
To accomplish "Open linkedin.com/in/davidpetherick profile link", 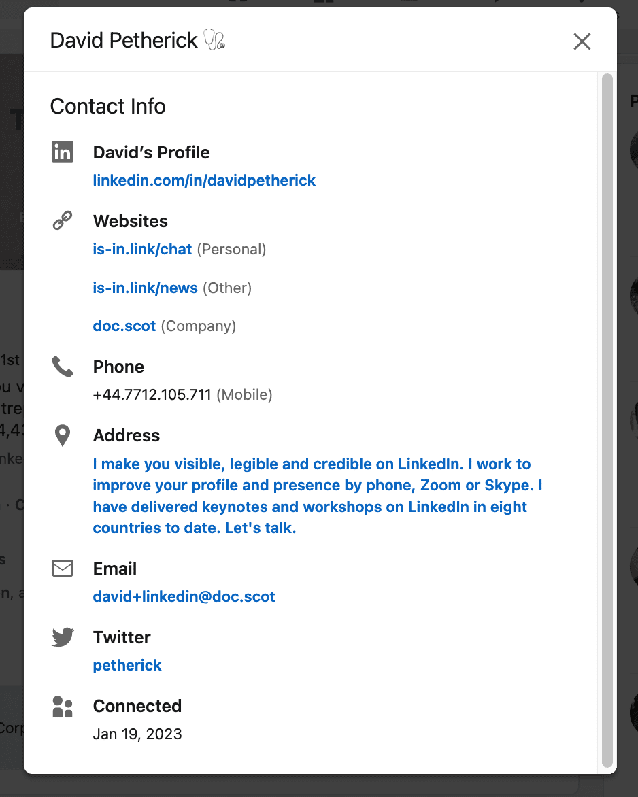I will tap(204, 180).
